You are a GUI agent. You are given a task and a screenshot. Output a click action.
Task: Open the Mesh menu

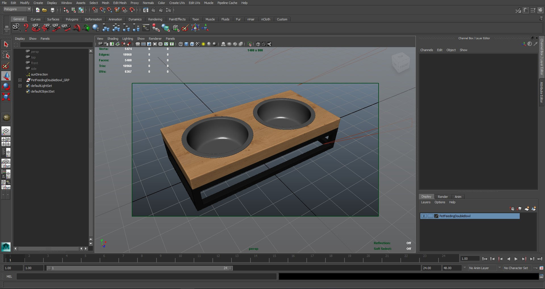(105, 3)
